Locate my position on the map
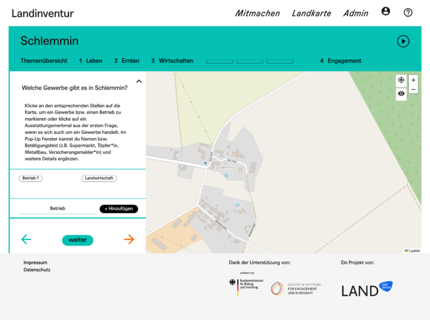 401,80
